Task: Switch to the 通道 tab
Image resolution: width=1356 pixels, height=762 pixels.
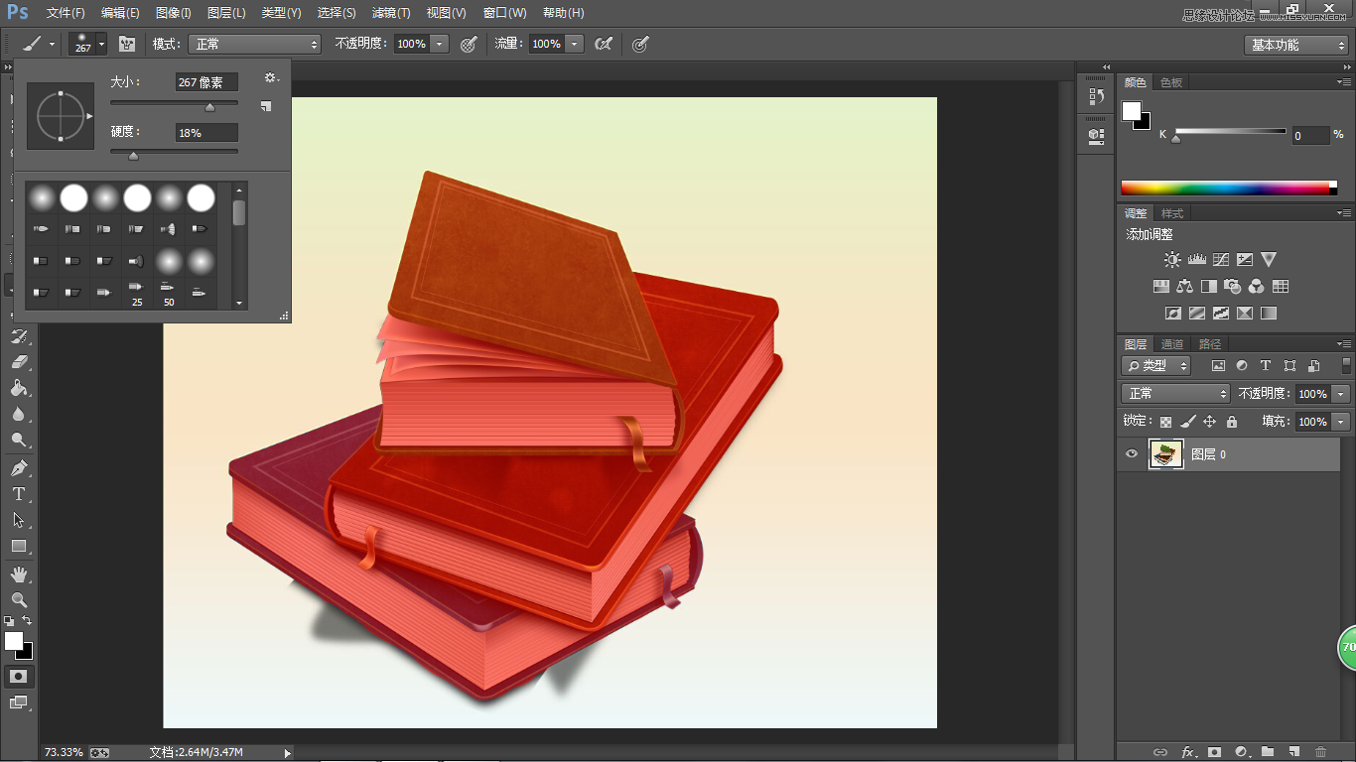Action: point(1172,344)
